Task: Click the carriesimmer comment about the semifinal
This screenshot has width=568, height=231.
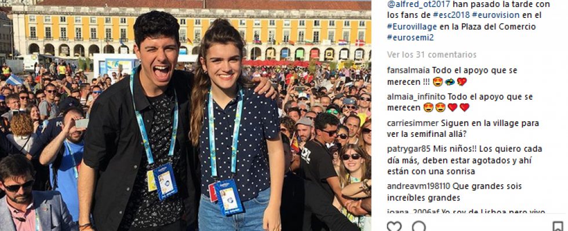Action: coord(463,128)
